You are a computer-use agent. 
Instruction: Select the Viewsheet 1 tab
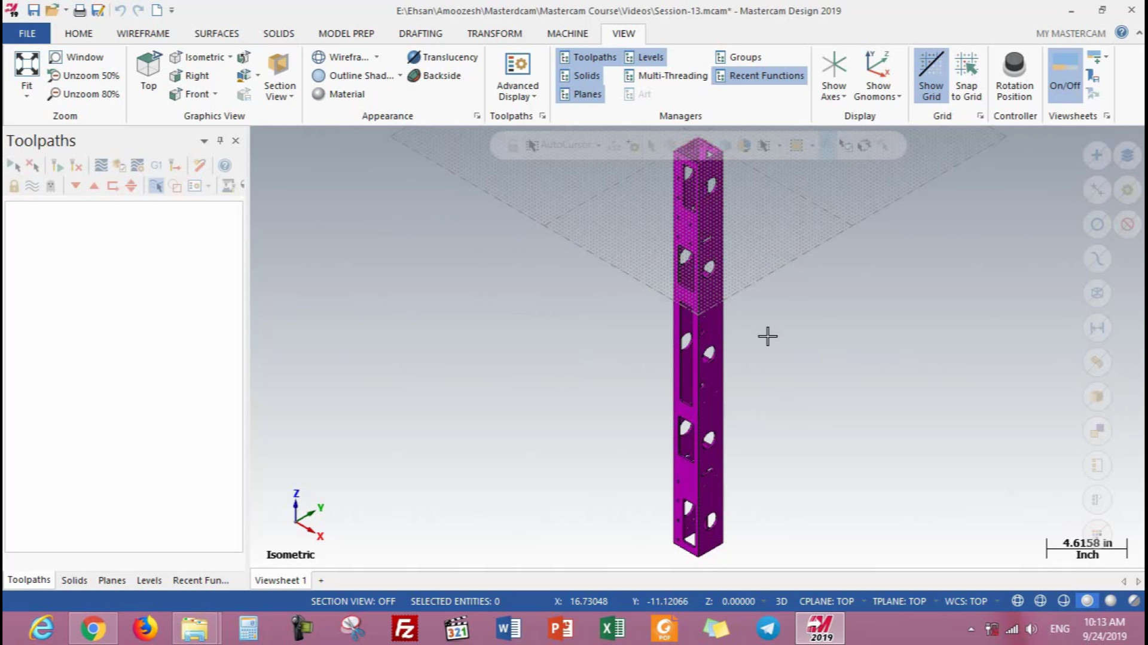click(280, 580)
